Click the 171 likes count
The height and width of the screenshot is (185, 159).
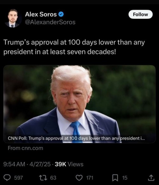tap(90, 178)
